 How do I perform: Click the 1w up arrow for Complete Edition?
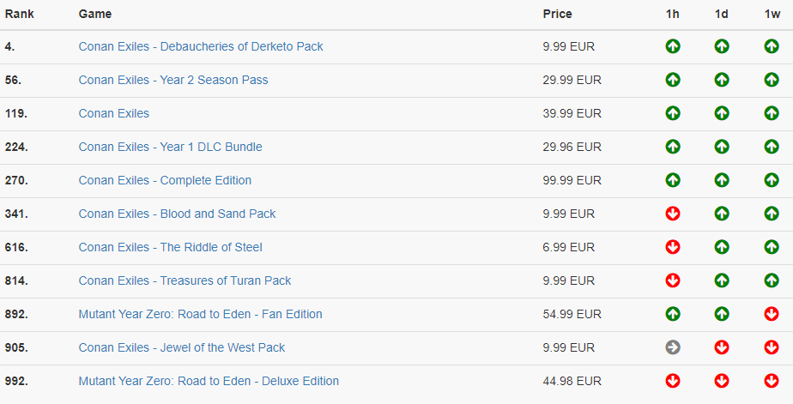772,180
